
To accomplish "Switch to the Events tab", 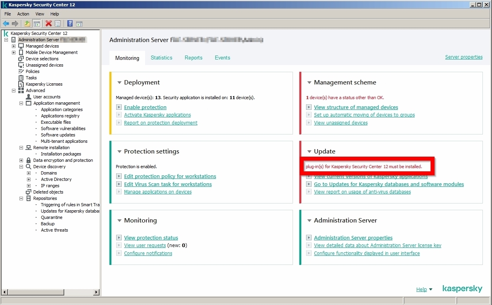I will pyautogui.click(x=222, y=58).
